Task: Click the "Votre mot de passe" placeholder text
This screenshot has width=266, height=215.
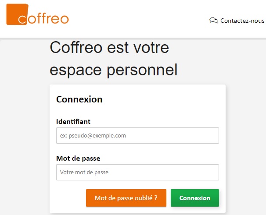Action: coord(84,173)
